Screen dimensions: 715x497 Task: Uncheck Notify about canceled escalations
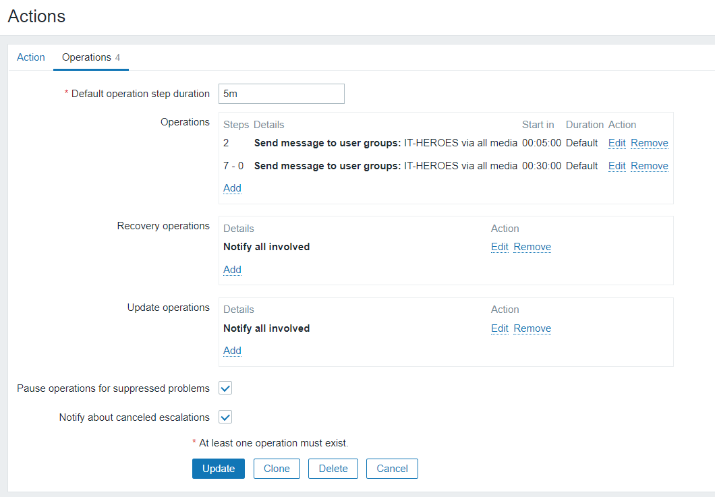[225, 417]
